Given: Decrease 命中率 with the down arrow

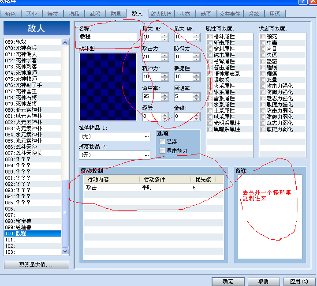Looking at the screenshot, I should tap(164, 99).
